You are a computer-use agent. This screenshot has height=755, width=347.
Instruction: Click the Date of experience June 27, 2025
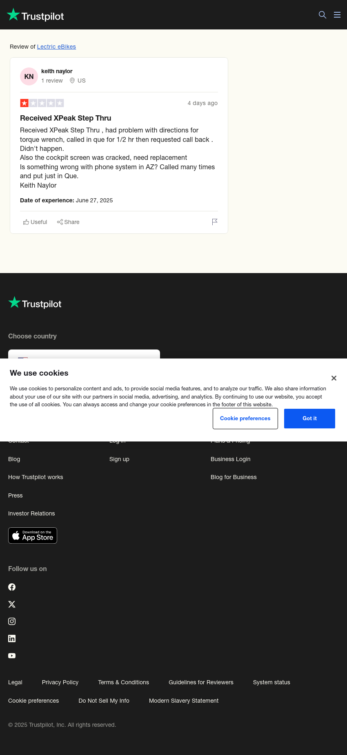pyautogui.click(x=67, y=200)
